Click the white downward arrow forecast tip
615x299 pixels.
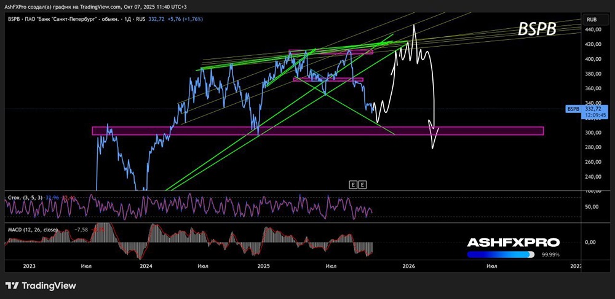[434, 126]
